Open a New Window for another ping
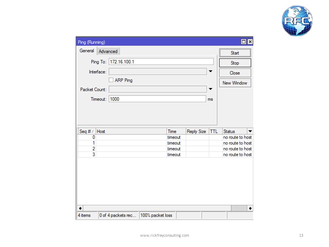Viewport: 329px width, 247px height. (235, 83)
